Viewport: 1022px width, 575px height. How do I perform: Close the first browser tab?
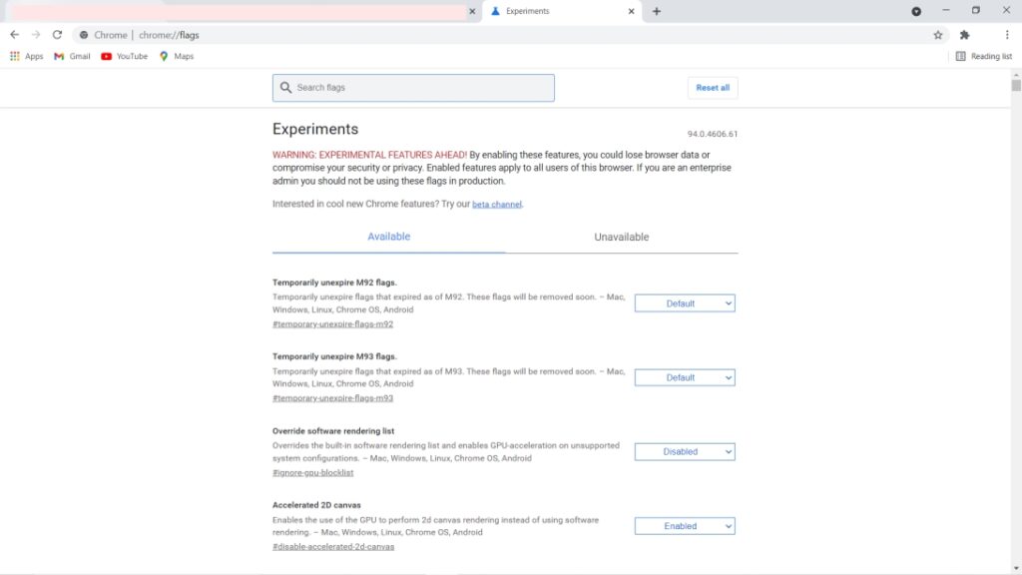point(472,11)
